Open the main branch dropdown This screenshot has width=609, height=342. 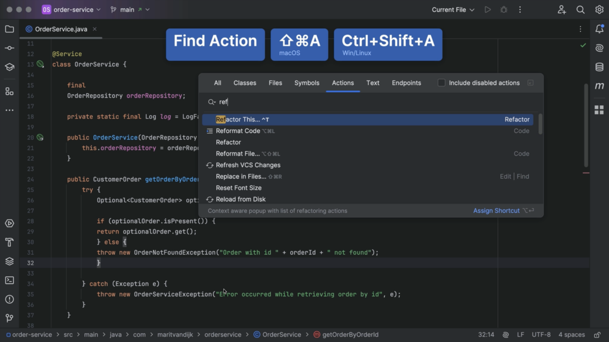[130, 10]
